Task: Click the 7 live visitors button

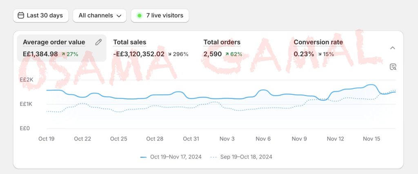Action: click(160, 16)
